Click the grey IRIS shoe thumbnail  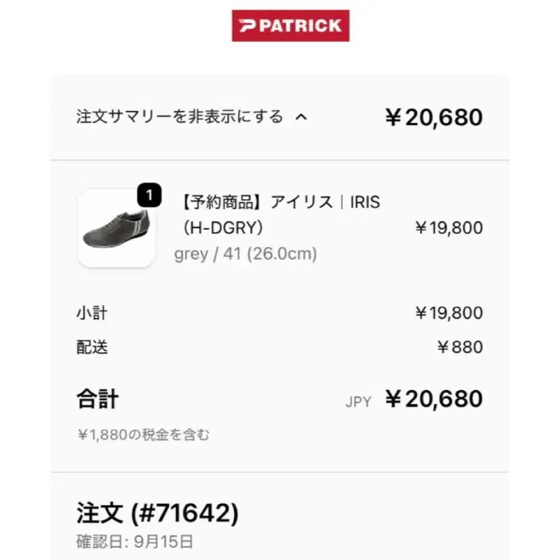[116, 228]
